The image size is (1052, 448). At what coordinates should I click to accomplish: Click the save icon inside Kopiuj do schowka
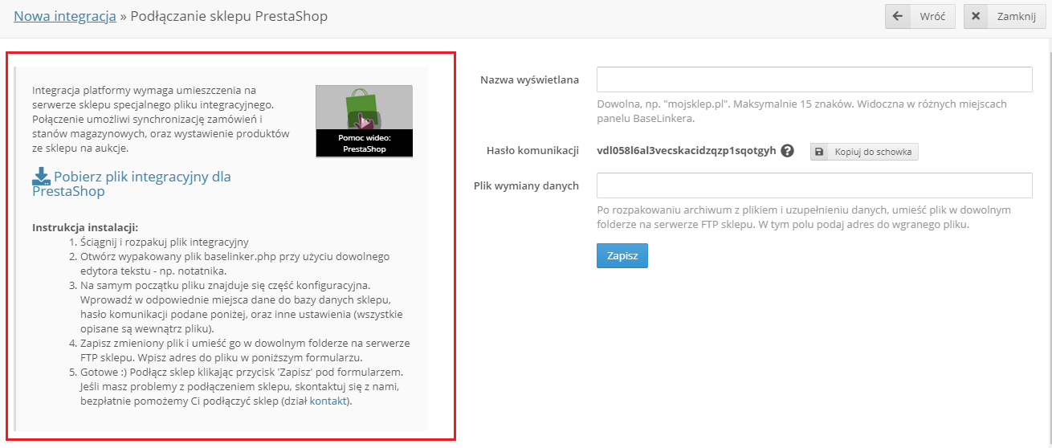[x=820, y=152]
